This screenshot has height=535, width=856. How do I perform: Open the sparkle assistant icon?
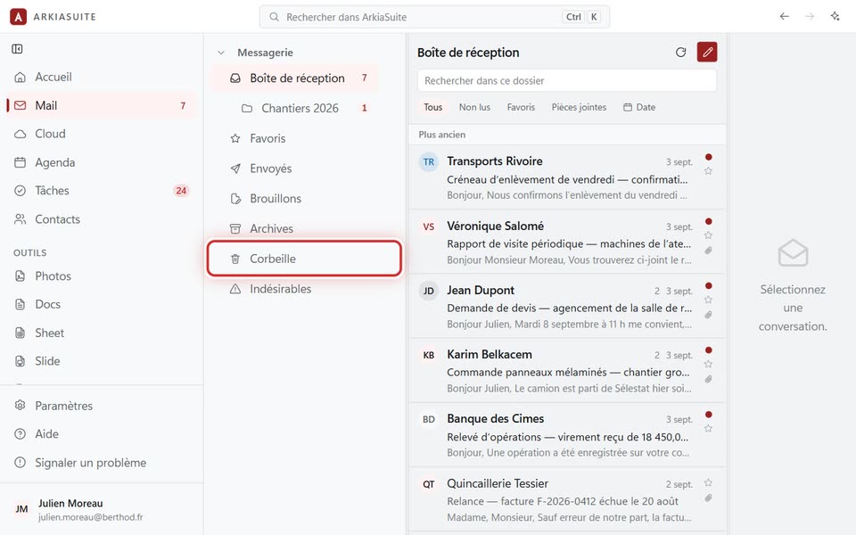pyautogui.click(x=835, y=16)
